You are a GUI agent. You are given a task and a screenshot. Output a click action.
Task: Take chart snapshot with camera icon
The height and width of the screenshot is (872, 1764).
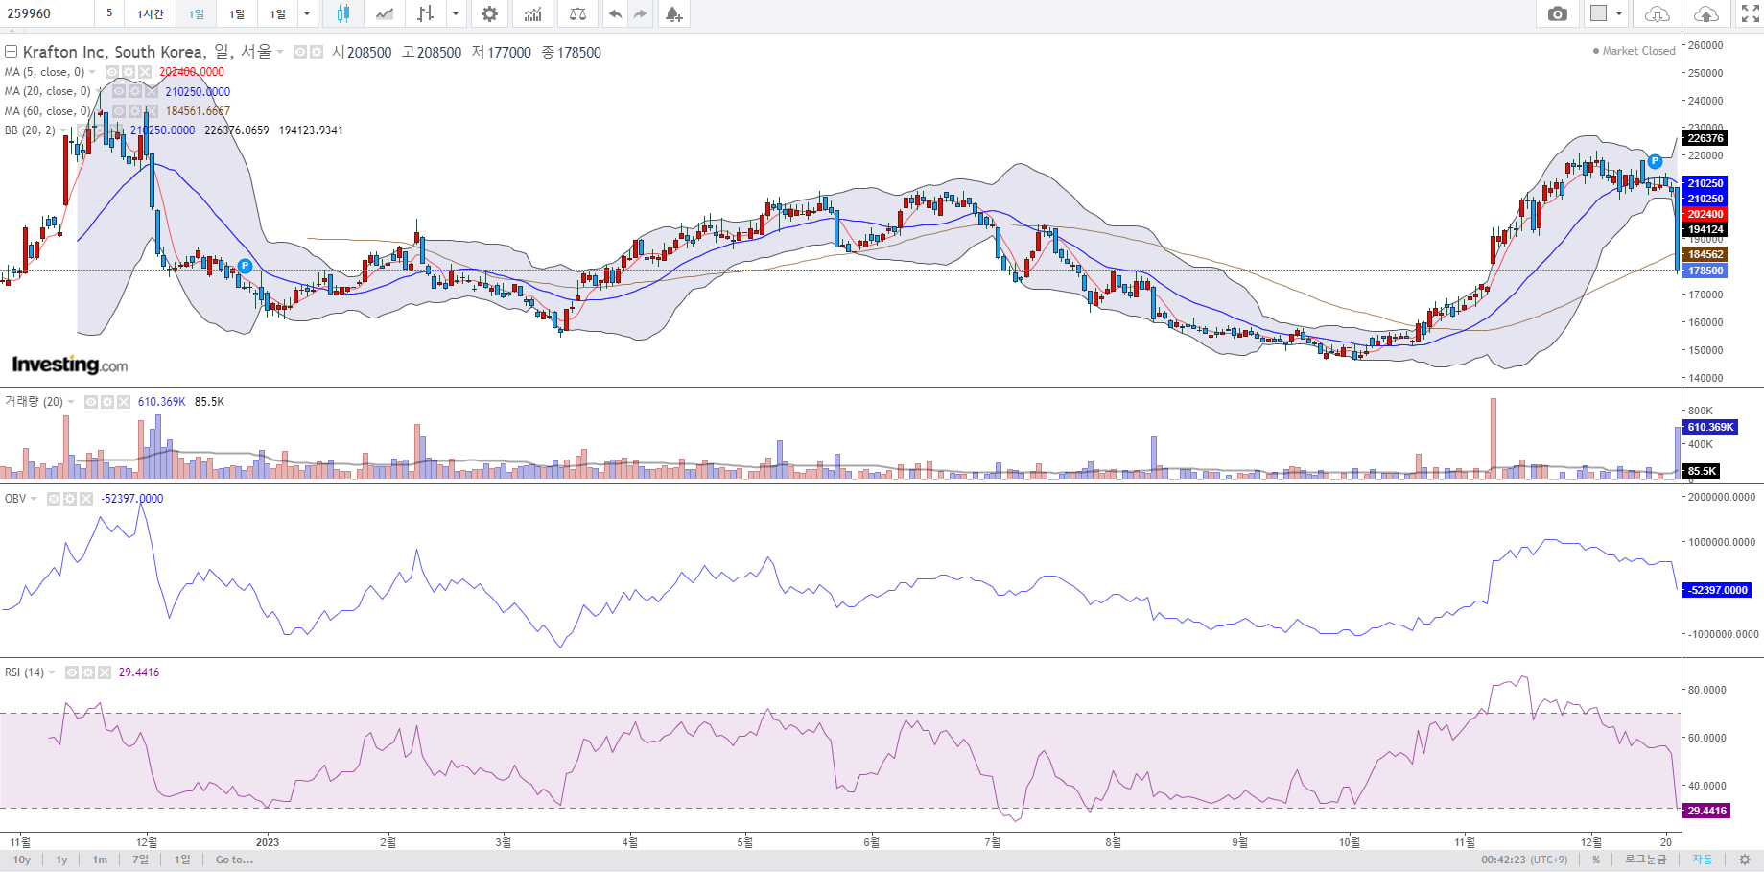(1558, 13)
